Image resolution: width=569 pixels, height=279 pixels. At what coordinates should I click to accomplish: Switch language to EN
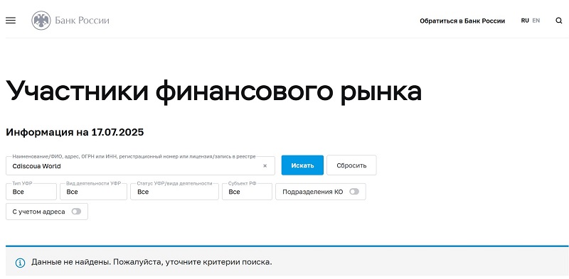pyautogui.click(x=536, y=21)
